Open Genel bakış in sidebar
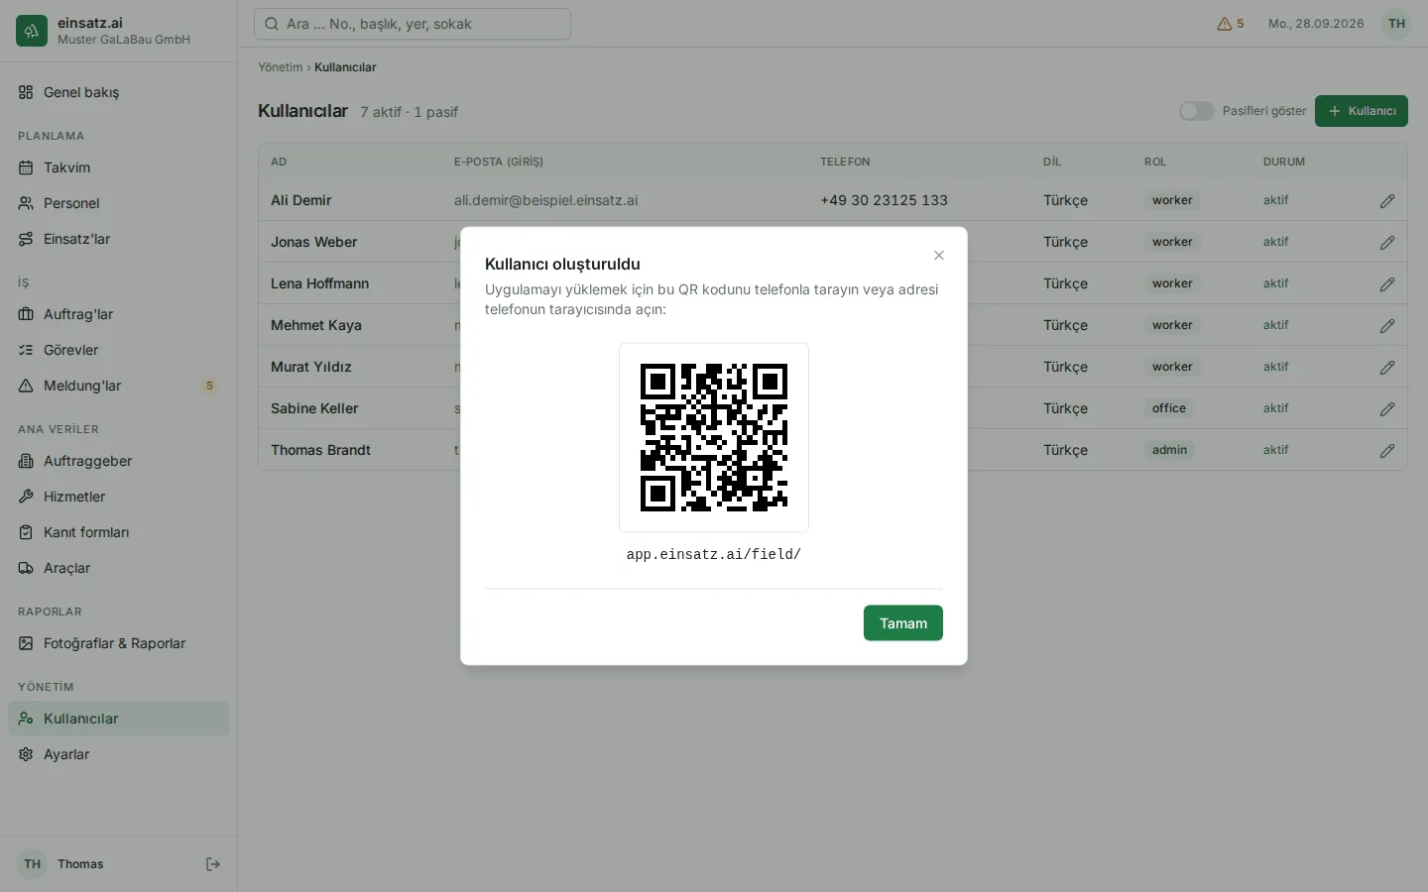Image resolution: width=1428 pixels, height=892 pixels. [119, 92]
